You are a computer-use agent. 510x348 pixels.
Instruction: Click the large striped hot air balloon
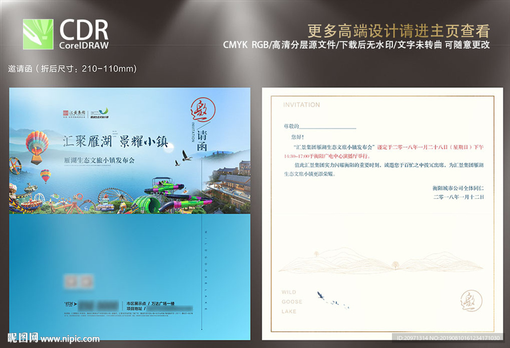[x=37, y=147]
